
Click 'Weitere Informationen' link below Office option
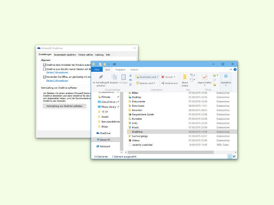(x=57, y=81)
